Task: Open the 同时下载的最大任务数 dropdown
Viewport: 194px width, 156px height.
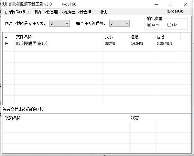Action: 67,23
